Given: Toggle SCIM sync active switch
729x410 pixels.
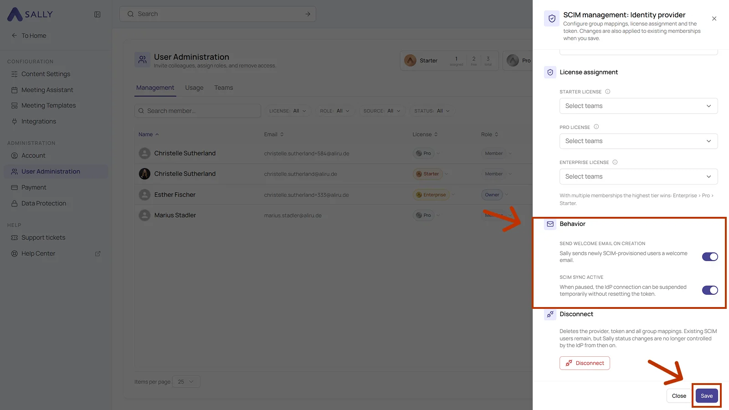Looking at the screenshot, I should pos(709,290).
